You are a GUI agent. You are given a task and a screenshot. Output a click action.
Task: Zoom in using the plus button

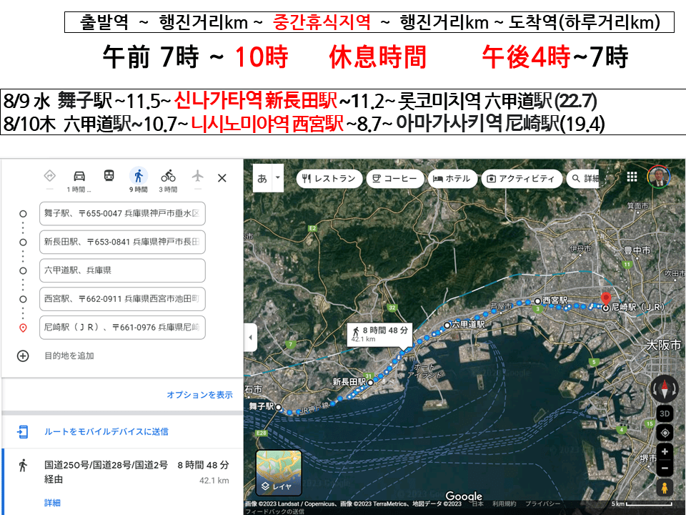point(665,452)
